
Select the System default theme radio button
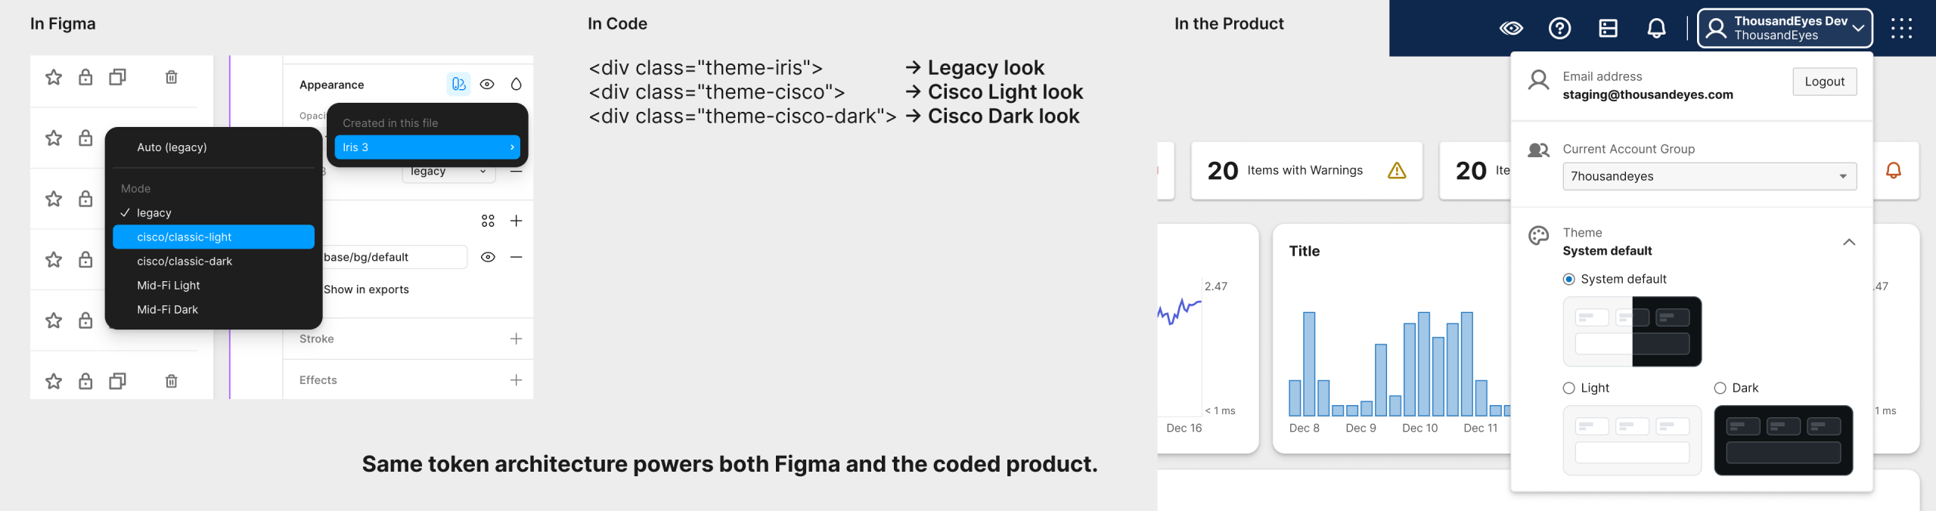point(1569,279)
